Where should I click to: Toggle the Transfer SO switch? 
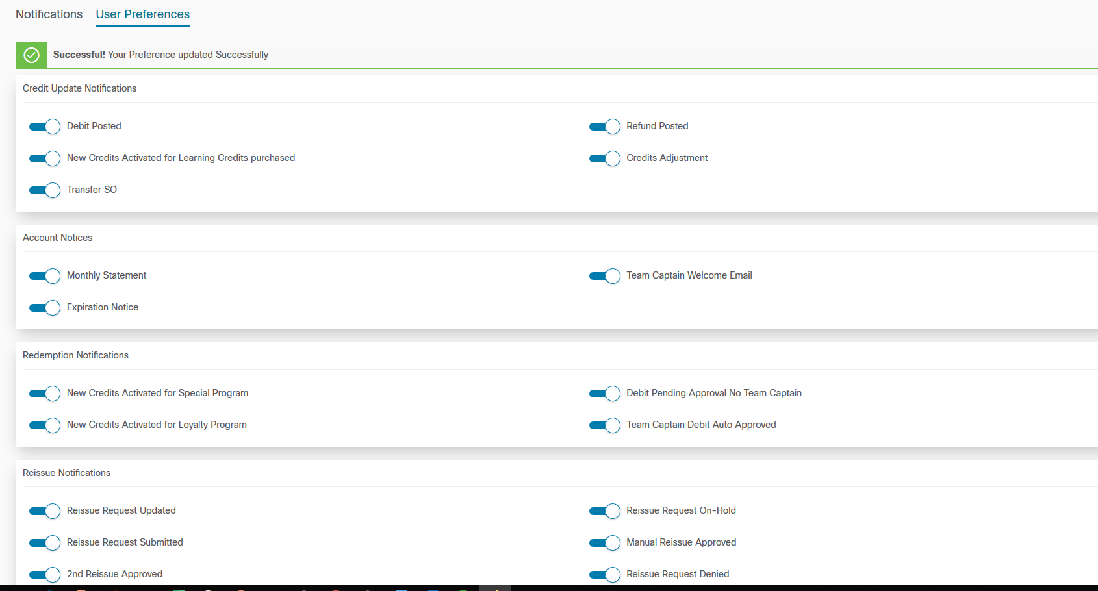pos(45,190)
